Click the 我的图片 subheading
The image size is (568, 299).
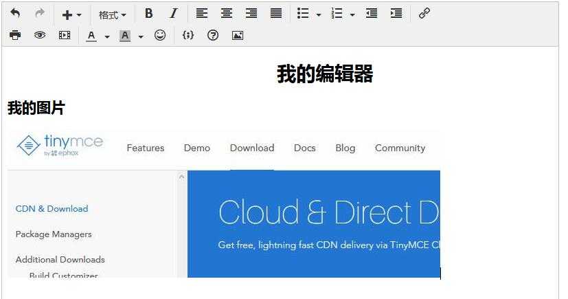(36, 108)
